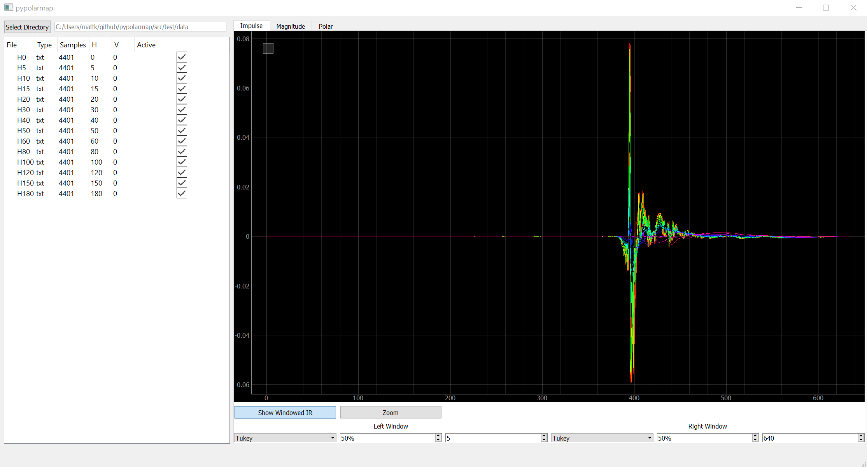867x467 pixels.
Task: Select the H50 file name
Action: tap(23, 130)
